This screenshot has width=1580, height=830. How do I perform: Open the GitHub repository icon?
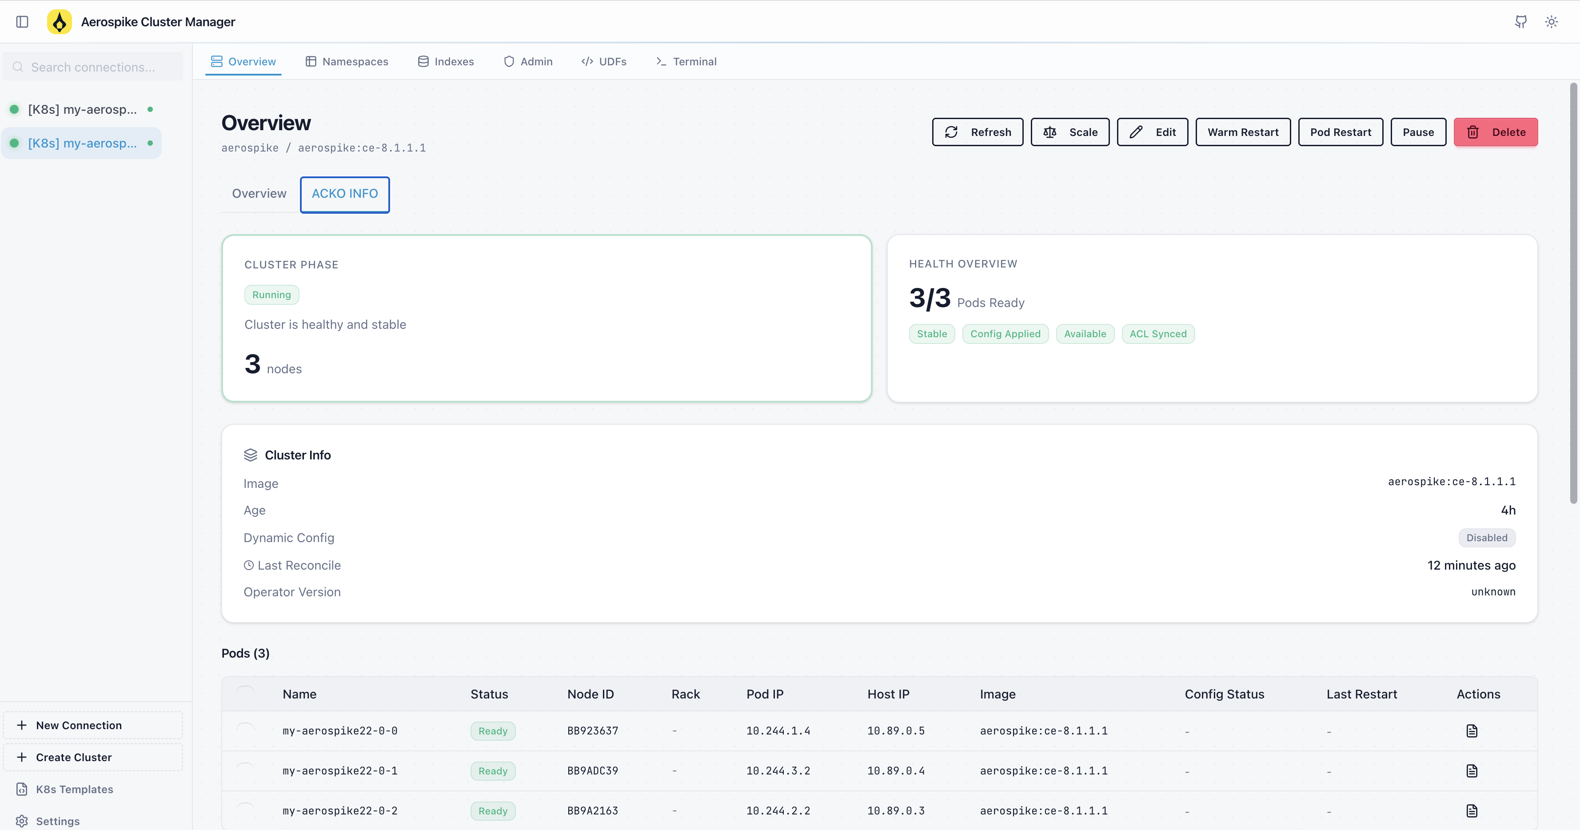pos(1521,22)
